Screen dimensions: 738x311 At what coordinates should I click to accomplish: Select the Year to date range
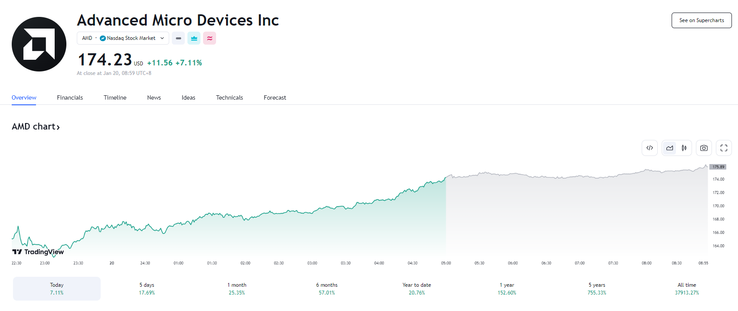[417, 288]
